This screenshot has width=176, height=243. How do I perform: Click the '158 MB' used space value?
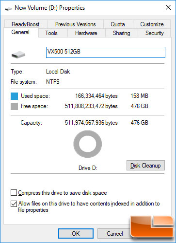[x=139, y=96]
